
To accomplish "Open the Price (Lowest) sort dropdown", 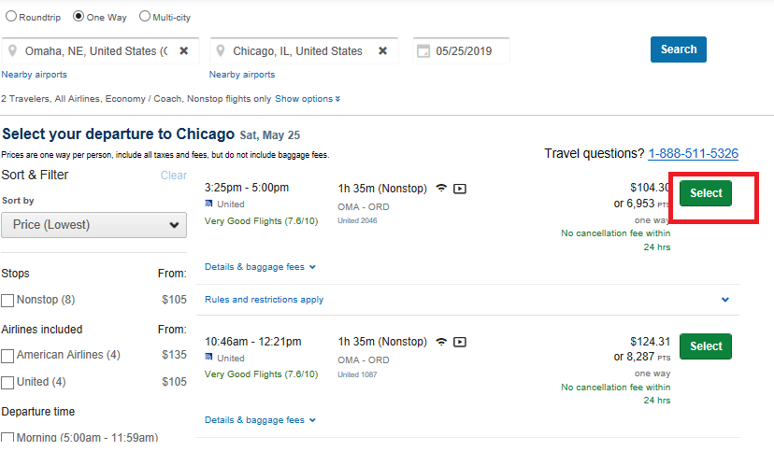I will 93,225.
